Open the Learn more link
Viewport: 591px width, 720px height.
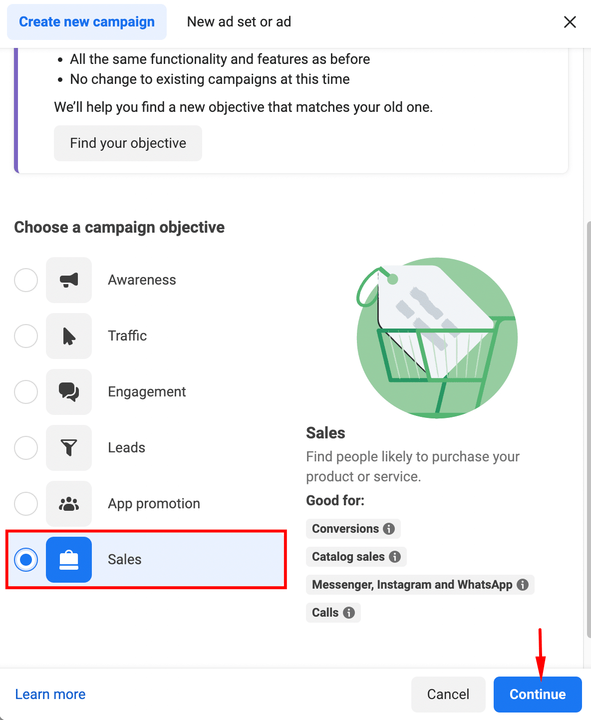pyautogui.click(x=50, y=695)
